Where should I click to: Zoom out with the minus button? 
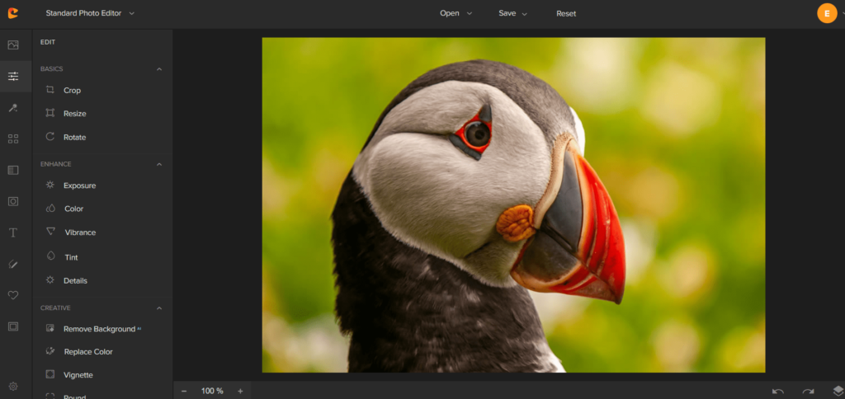184,391
